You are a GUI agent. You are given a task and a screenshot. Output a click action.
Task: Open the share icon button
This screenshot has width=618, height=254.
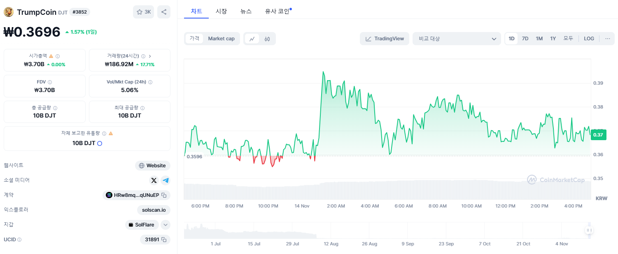[164, 12]
